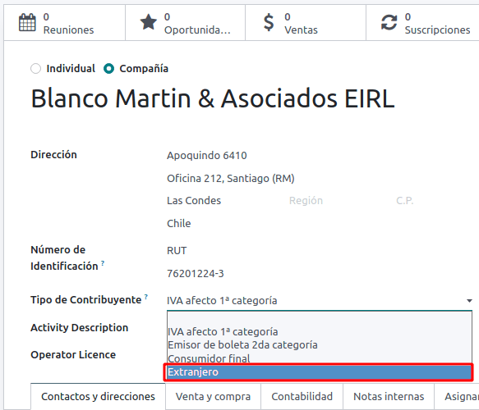The image size is (479, 410).
Task: Click the refresh arrows Suscripciones icon
Action: click(389, 23)
